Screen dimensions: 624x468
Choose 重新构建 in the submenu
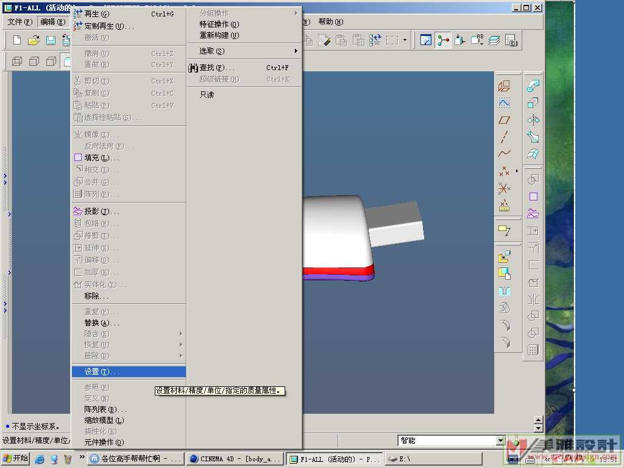pyautogui.click(x=244, y=35)
